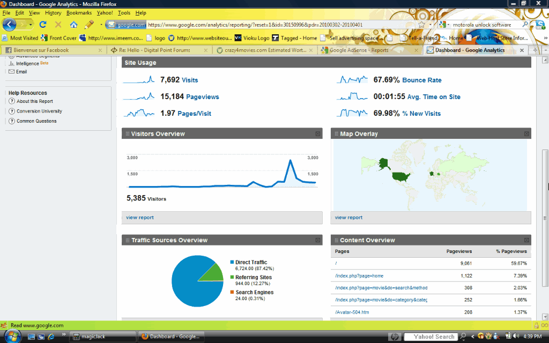Open Direct Traffic in traffic sources legend

click(x=251, y=262)
